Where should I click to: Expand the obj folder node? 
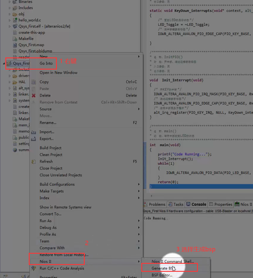9,14
